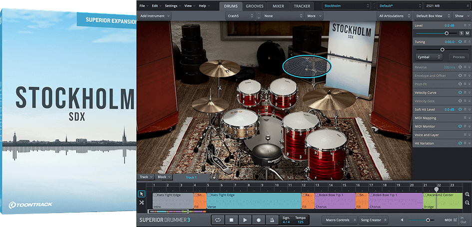Open the Help menu
Screen dimensions: 472x227
(204, 5)
